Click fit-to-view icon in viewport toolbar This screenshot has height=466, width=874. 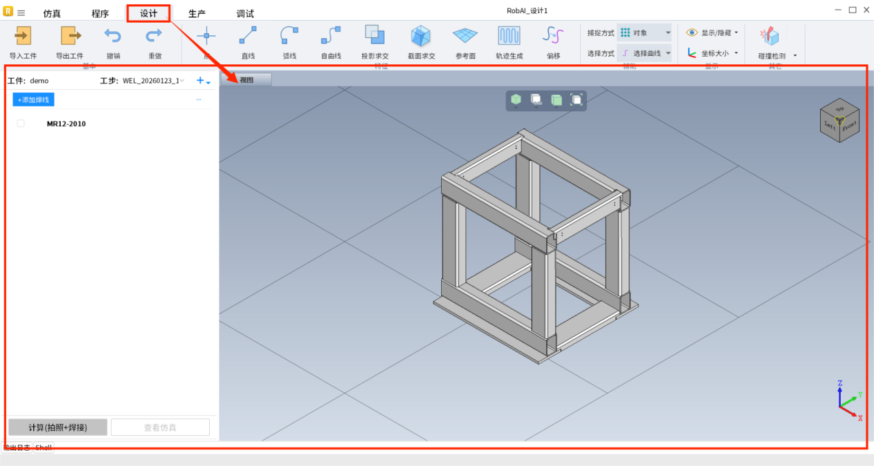576,100
